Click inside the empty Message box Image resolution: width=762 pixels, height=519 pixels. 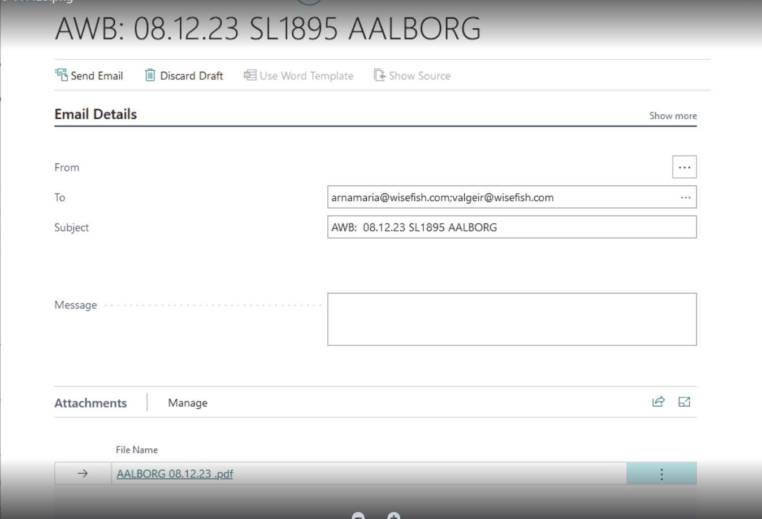[512, 319]
